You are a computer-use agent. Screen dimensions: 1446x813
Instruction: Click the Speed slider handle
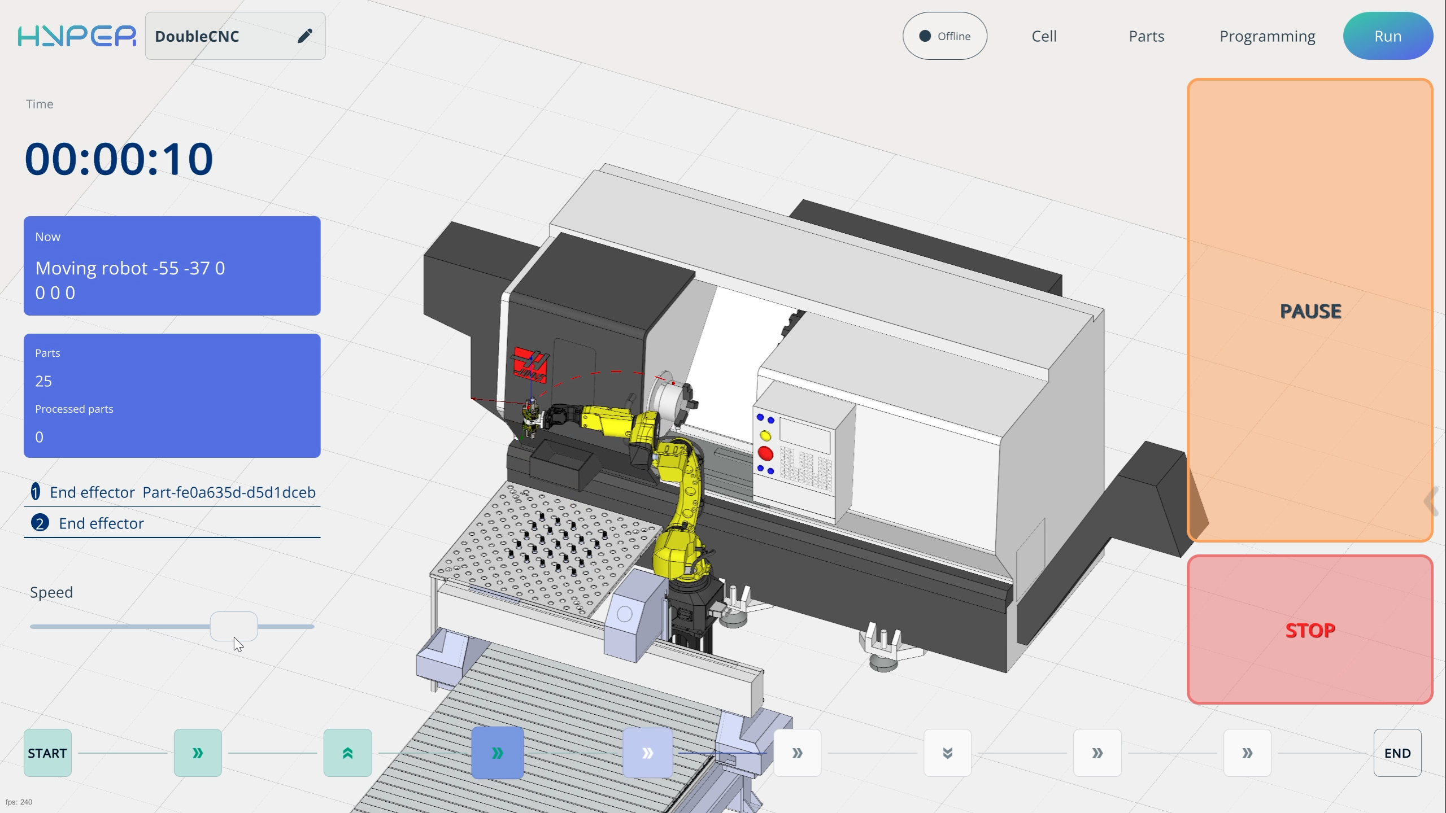[234, 626]
